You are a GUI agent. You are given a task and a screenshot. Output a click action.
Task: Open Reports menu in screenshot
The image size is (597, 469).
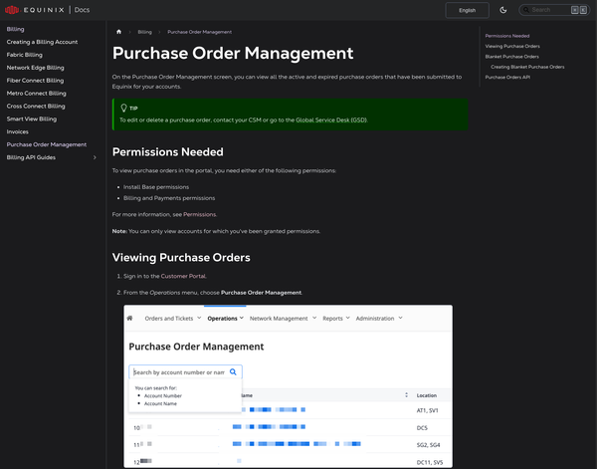(x=336, y=318)
